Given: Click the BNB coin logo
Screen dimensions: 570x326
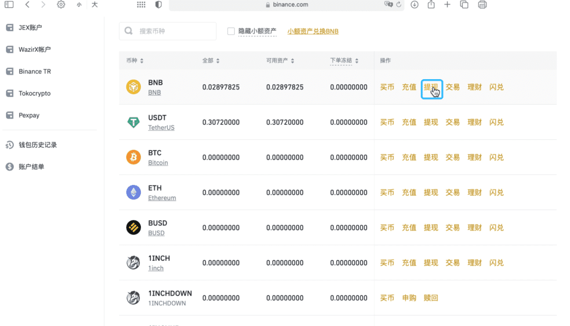Looking at the screenshot, I should (x=134, y=87).
